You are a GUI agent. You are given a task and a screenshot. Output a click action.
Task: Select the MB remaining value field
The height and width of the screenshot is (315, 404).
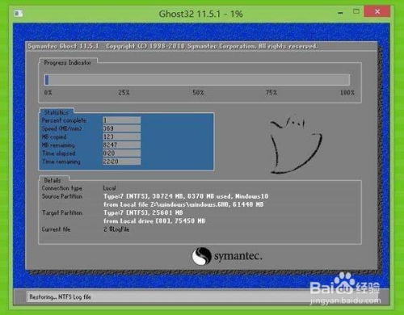[x=121, y=145]
